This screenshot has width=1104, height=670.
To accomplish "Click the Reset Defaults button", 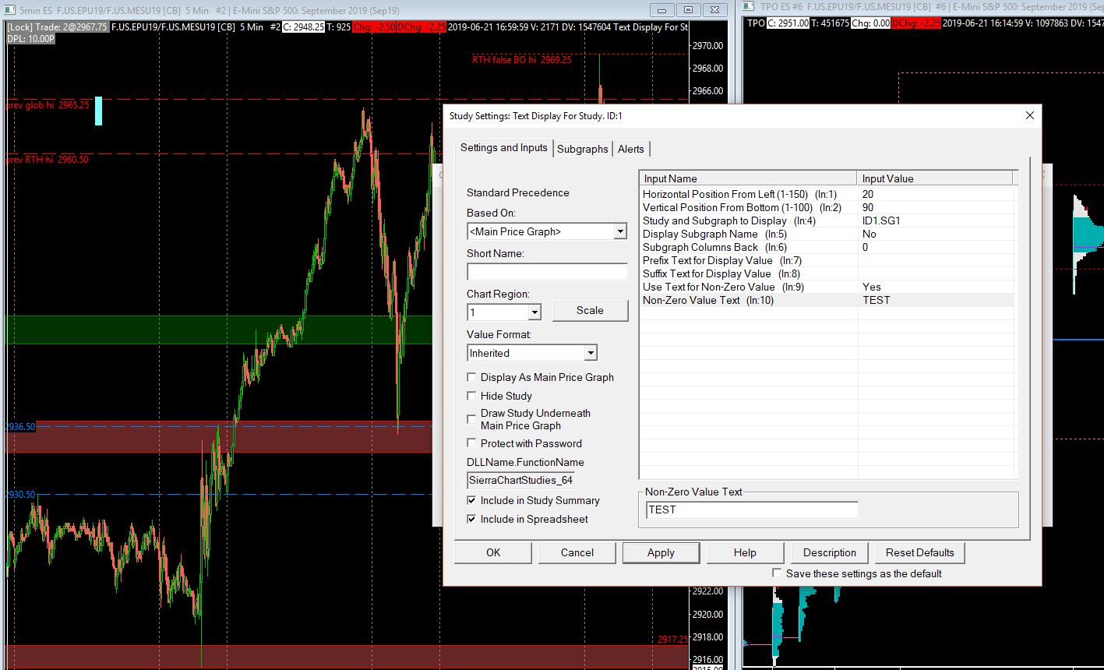I will click(919, 552).
